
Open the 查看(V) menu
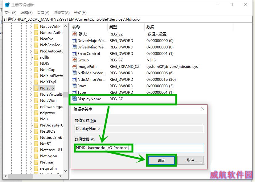(x=43, y=13)
